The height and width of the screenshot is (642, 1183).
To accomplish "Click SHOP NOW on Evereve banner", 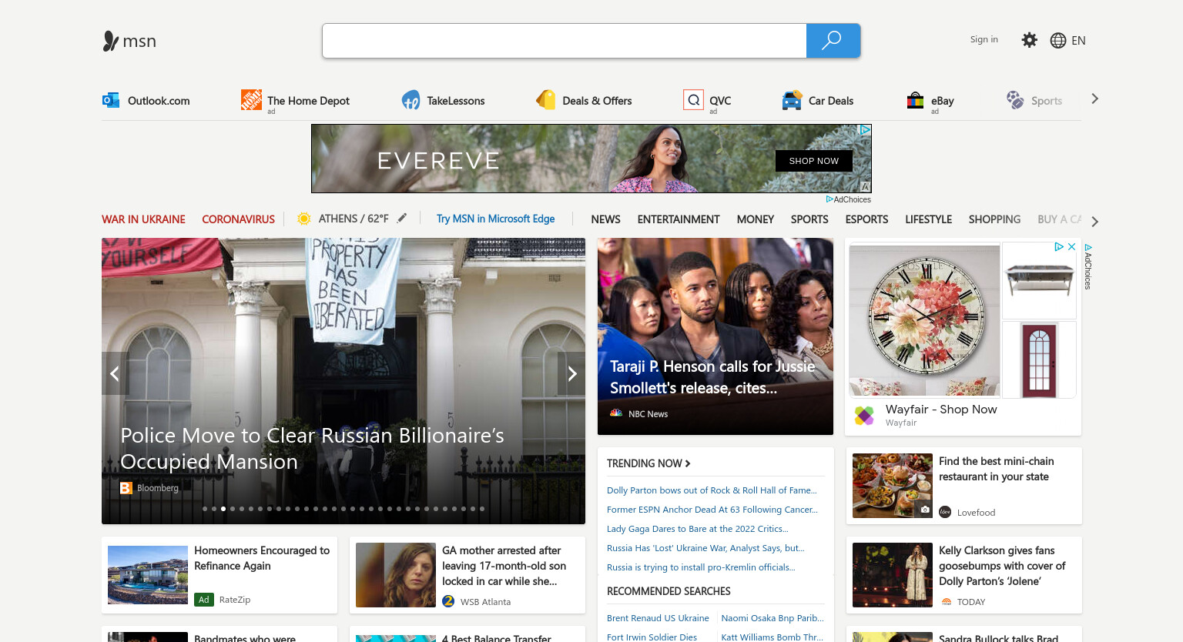I will (x=813, y=161).
